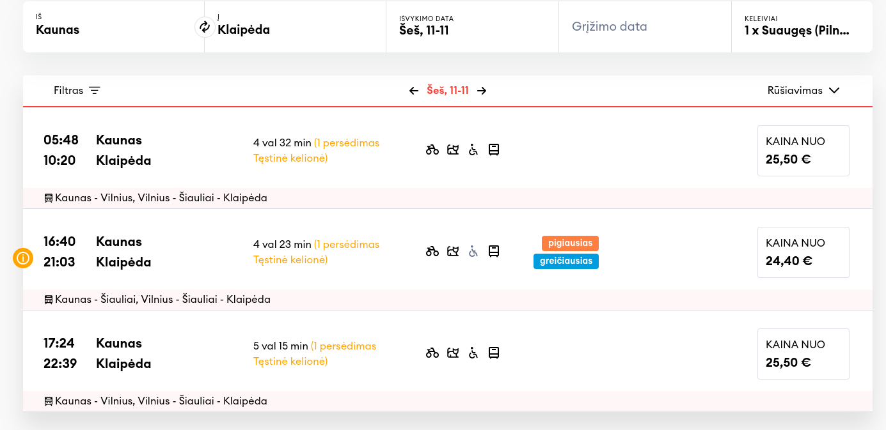Viewport: 886px width, 430px height.
Task: Click bicycle icon on 05:48 trip
Action: (x=432, y=150)
